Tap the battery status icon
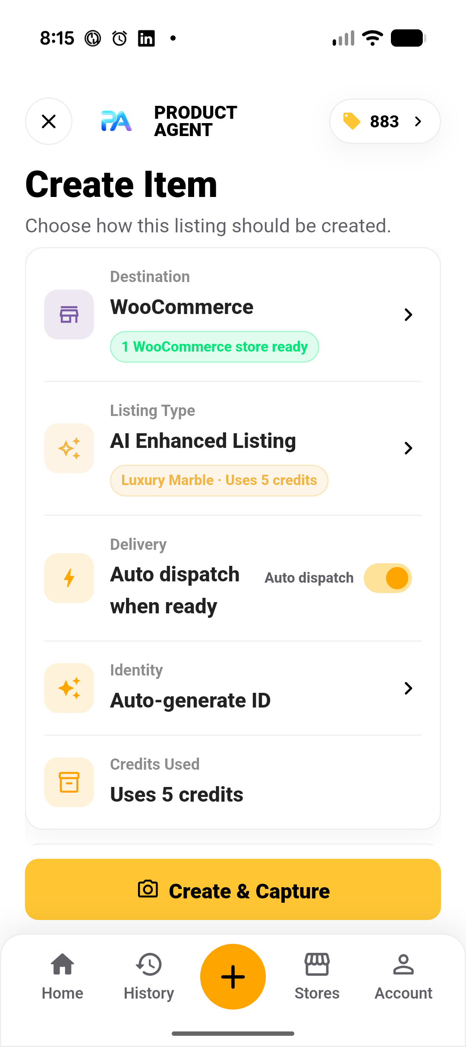 [x=408, y=38]
